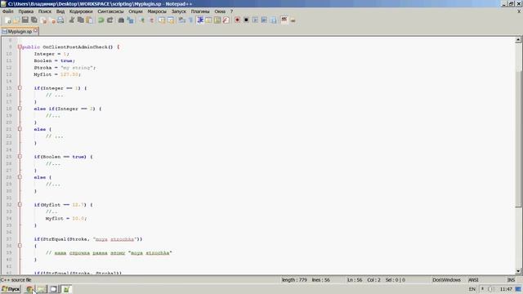The image size is (523, 294).
Task: Open the Правка menu
Action: coord(25,11)
